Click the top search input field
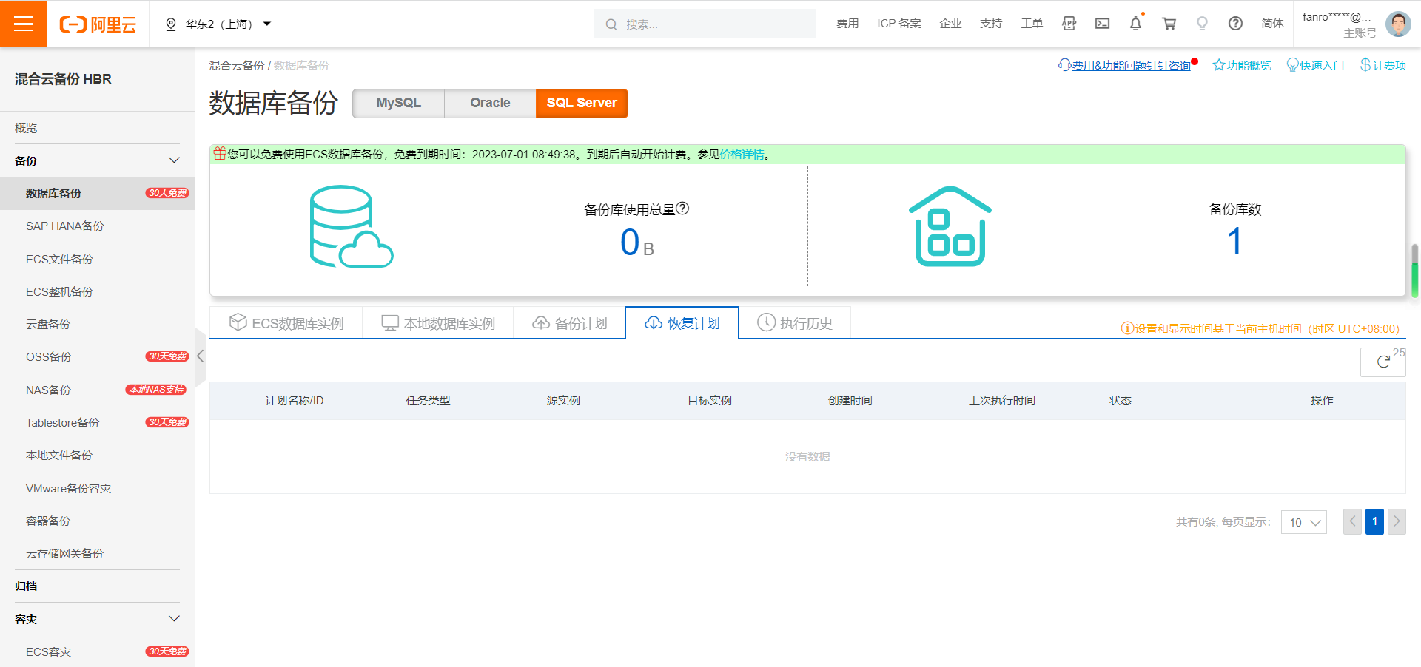 (705, 24)
